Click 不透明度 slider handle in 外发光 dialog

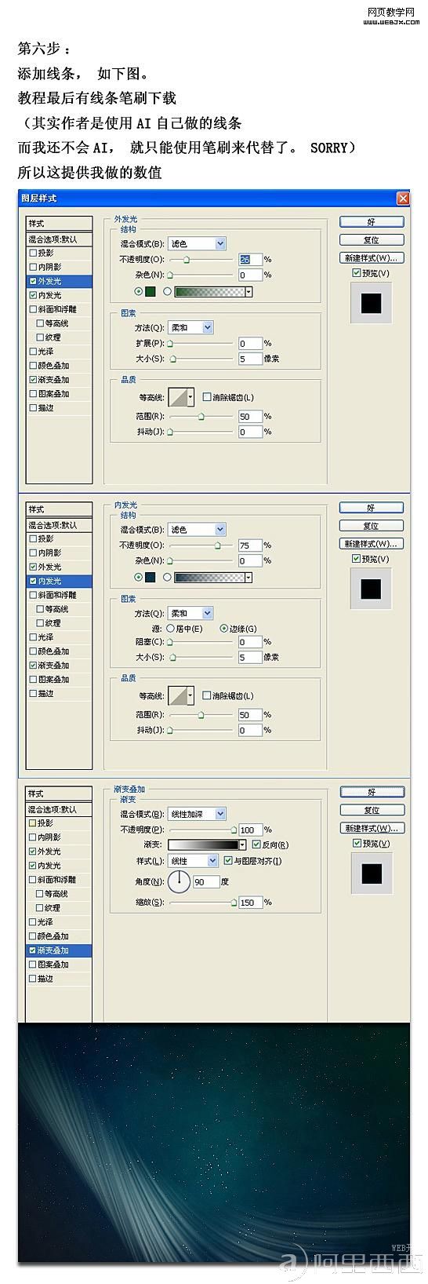tap(186, 260)
